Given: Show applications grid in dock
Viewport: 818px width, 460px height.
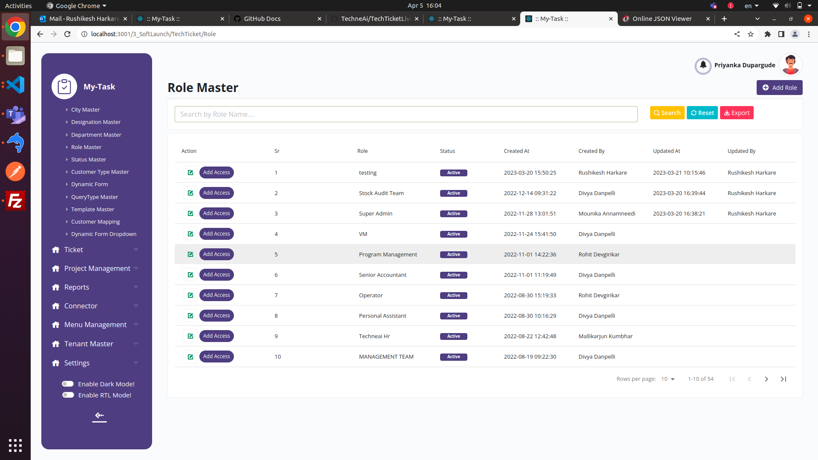Looking at the screenshot, I should pyautogui.click(x=15, y=445).
